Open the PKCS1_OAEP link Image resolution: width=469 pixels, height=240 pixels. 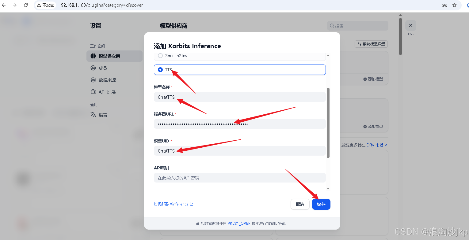[239, 223]
